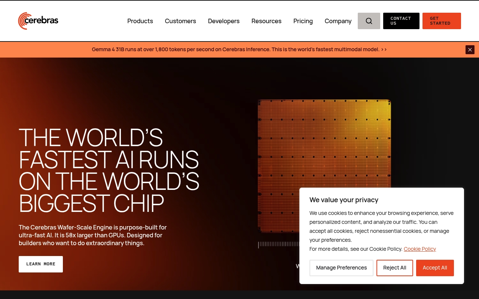Click the Wafer-Scale Engine description paragraph

pyautogui.click(x=93, y=235)
